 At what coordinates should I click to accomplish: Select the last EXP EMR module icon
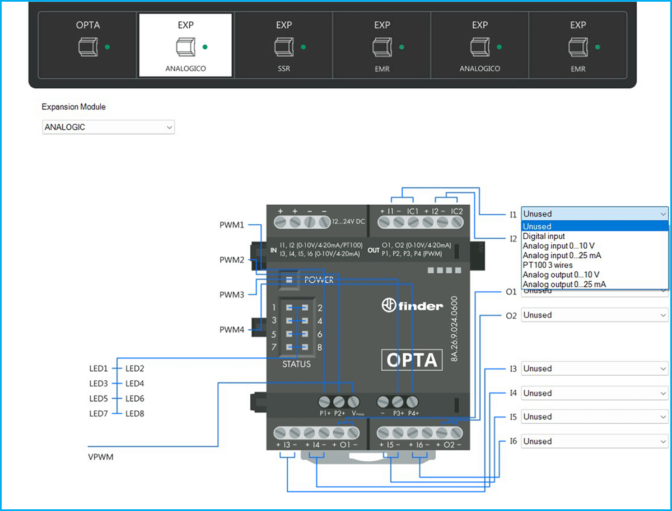[577, 46]
